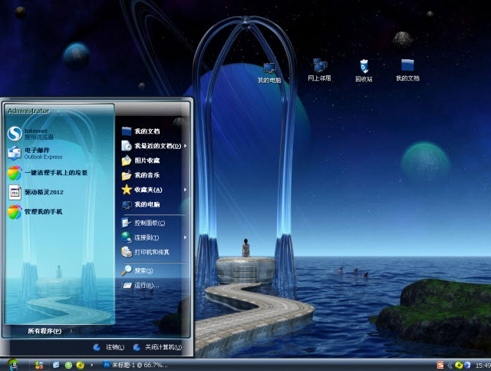Click blue globe tray icon
Image resolution: width=491 pixels, height=371 pixels.
tap(467, 366)
